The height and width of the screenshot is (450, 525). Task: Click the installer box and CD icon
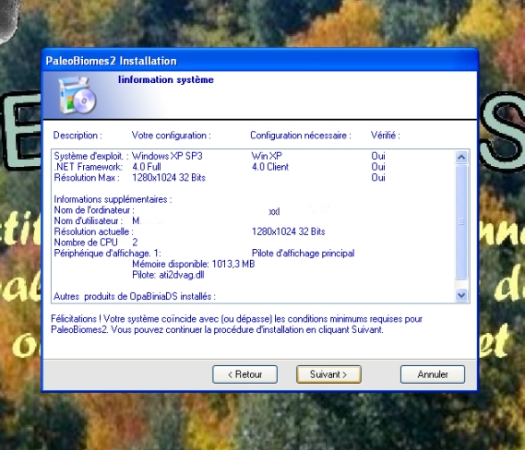(x=77, y=96)
